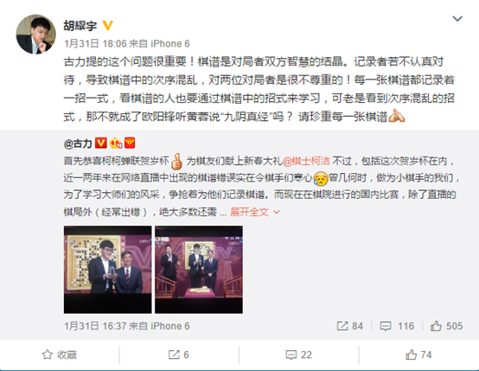Click the orange verified V badge beside 胡耀宇
Viewport: 479px width, 371px height.
pos(107,25)
